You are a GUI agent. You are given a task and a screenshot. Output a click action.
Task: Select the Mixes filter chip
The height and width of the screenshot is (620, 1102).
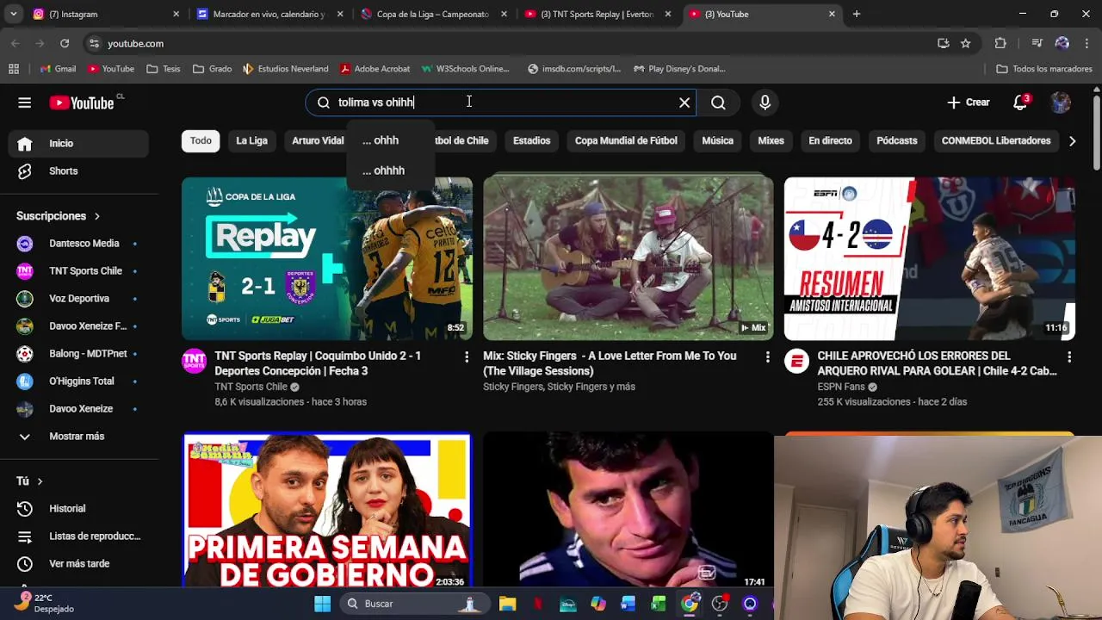pos(771,140)
